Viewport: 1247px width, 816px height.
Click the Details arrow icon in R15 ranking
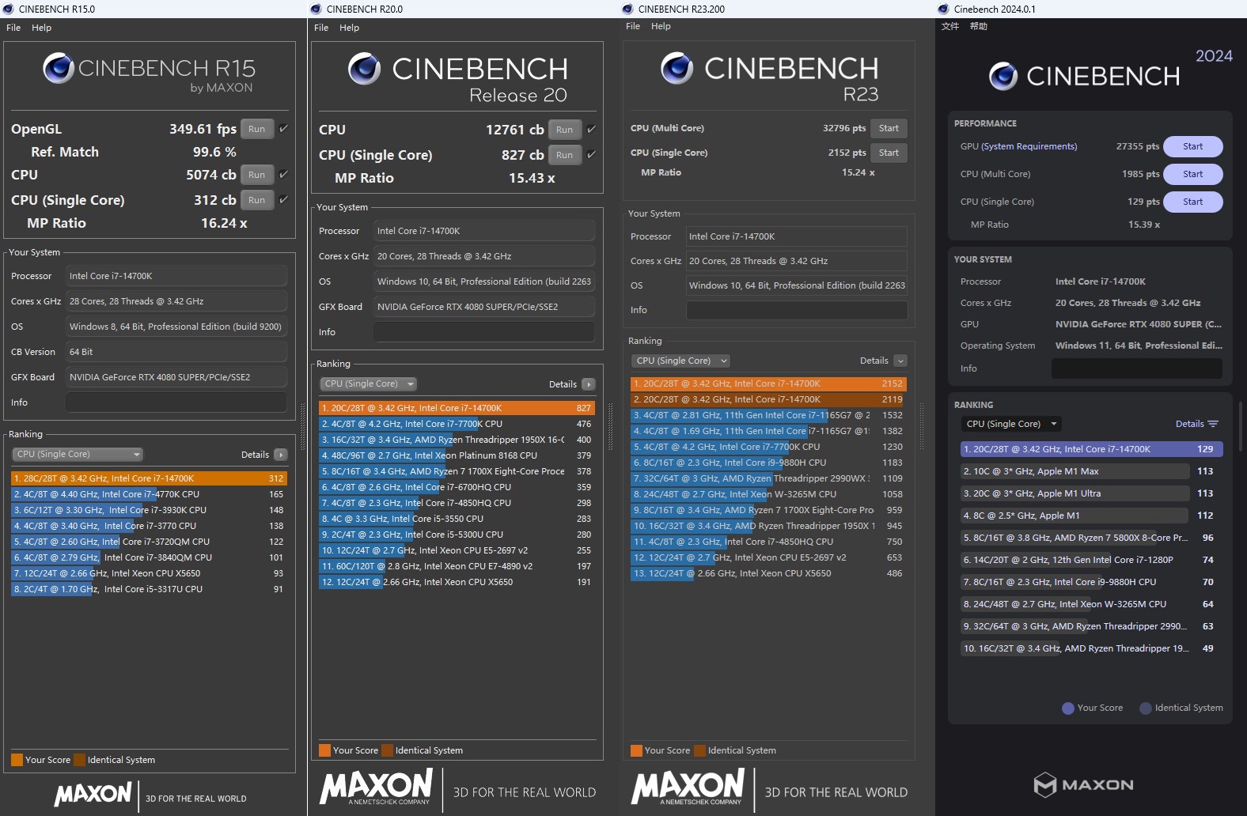pos(281,455)
